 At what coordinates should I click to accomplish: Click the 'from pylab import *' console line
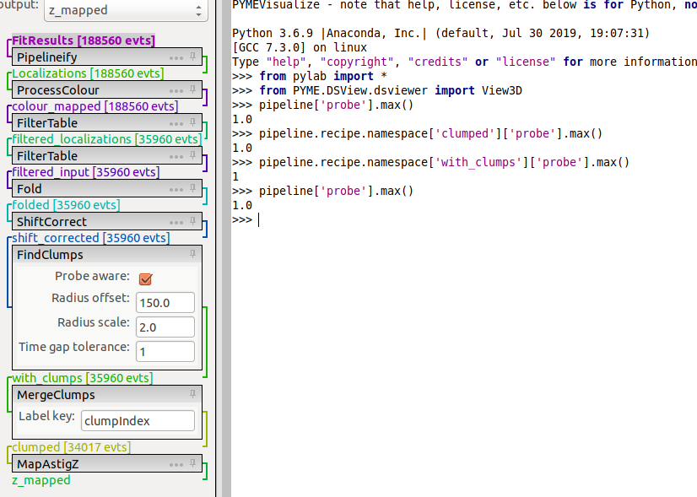pyautogui.click(x=310, y=76)
